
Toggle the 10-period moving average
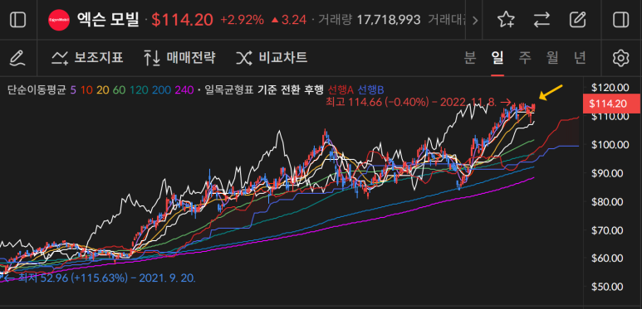(86, 89)
